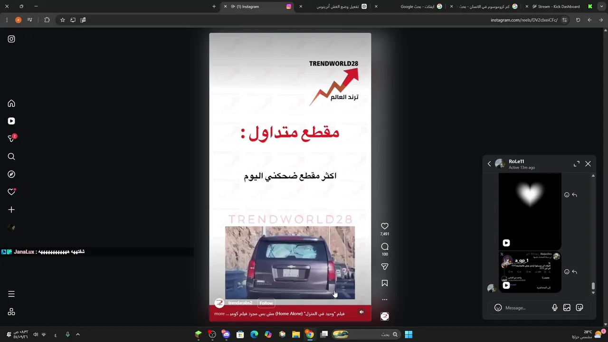
Task: Close the RoLe11 chat panel
Action: click(x=588, y=164)
